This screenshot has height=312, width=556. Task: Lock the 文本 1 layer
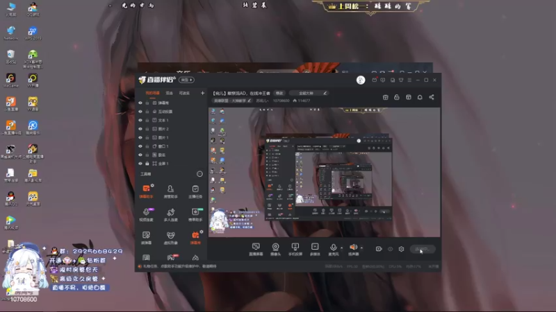[147, 120]
